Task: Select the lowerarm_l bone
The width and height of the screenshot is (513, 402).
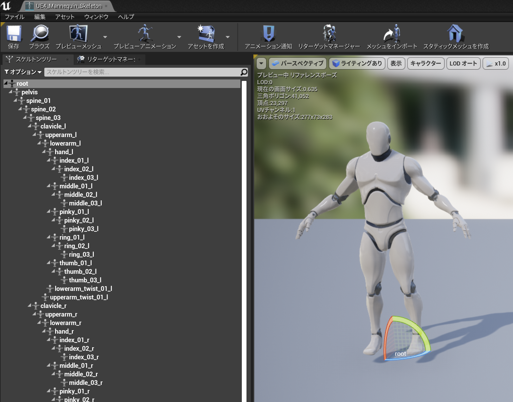Action: pos(65,143)
